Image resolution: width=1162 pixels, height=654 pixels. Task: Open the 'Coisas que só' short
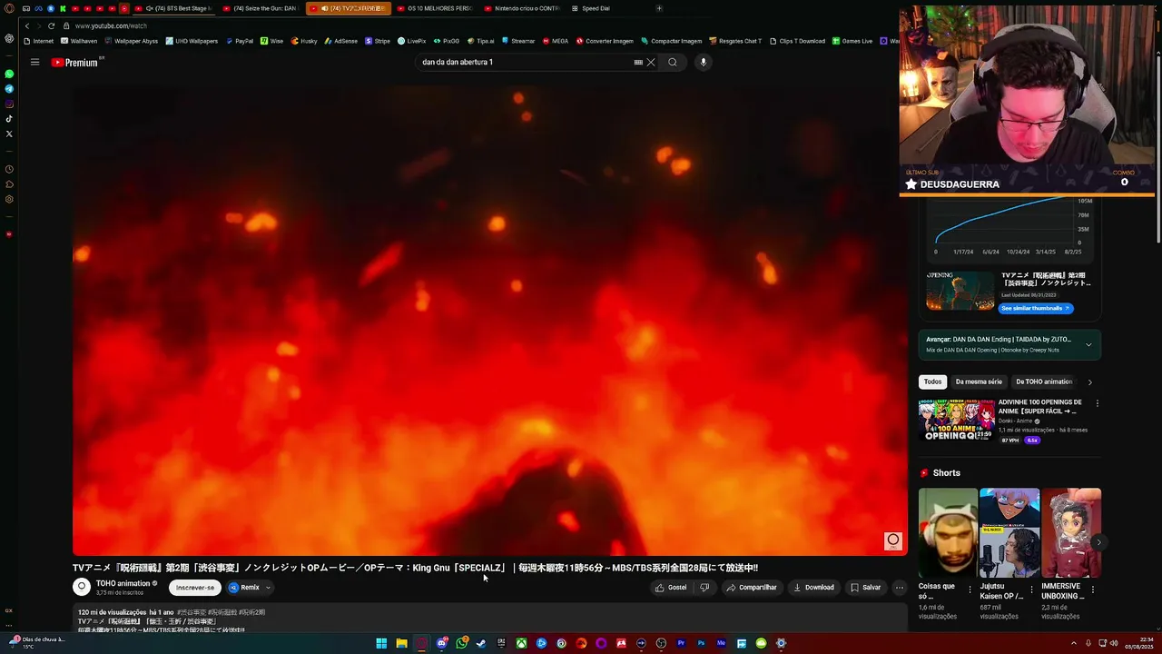(x=948, y=532)
